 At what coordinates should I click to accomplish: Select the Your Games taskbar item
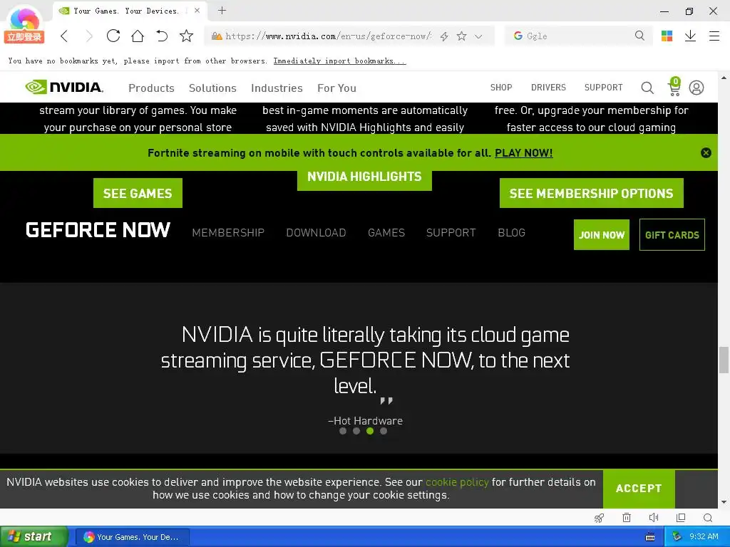click(x=132, y=537)
